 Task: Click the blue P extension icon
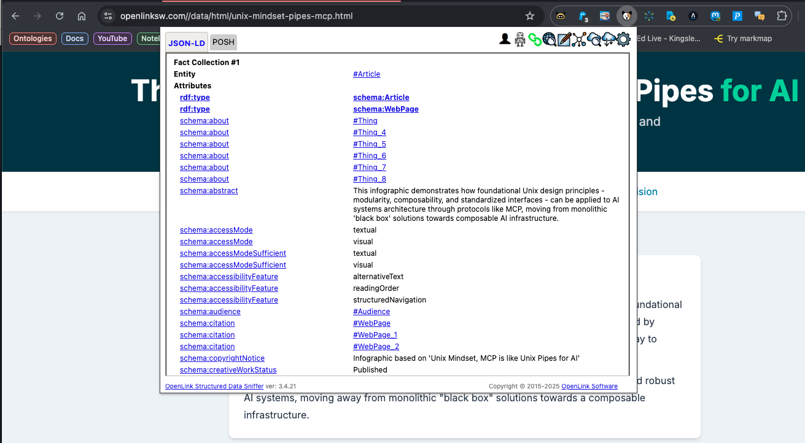click(737, 16)
